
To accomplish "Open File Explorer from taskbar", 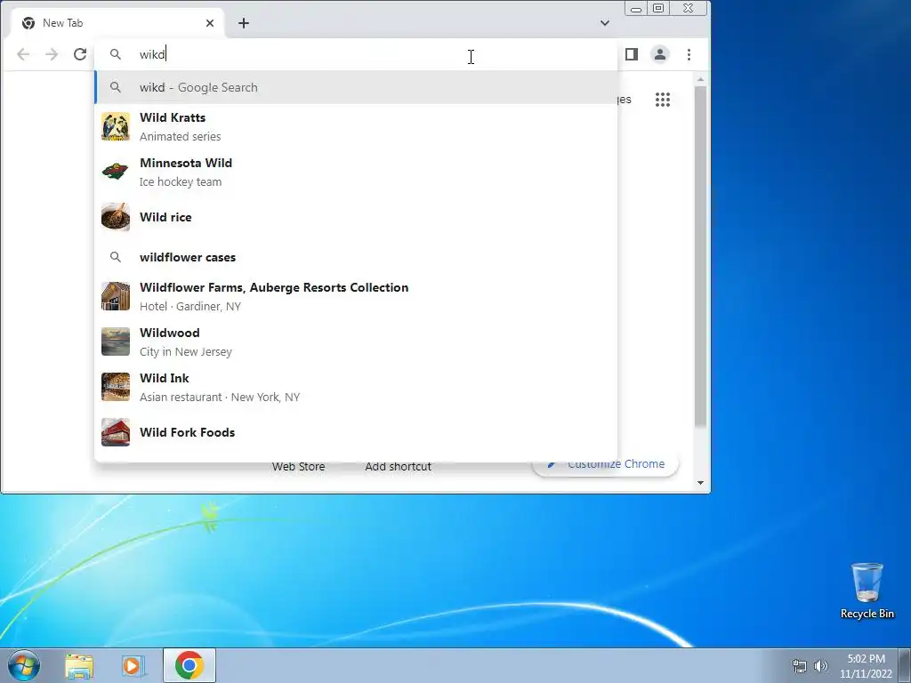I will 79,666.
